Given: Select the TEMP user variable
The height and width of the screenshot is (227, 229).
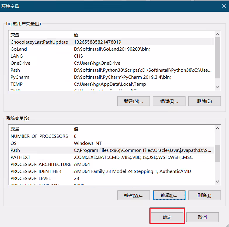Looking at the screenshot, I should tap(112, 84).
